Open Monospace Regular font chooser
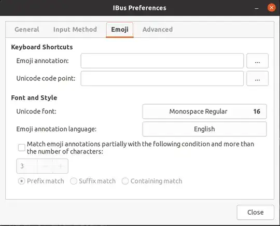This screenshot has height=226, width=280. point(204,111)
